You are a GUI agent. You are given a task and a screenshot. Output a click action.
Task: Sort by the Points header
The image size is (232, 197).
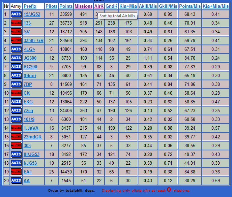click(x=66, y=6)
